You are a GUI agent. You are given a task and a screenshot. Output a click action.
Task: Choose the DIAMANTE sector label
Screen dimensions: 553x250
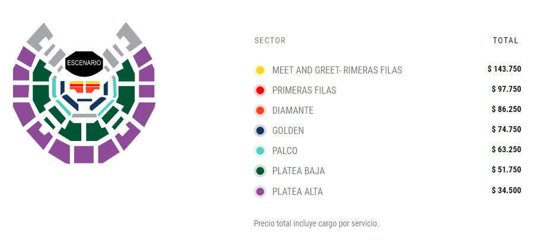tap(293, 110)
